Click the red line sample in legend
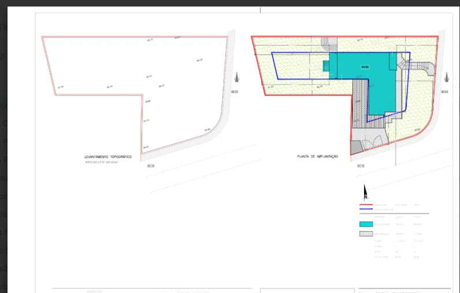This screenshot has width=460, height=293. [x=365, y=204]
